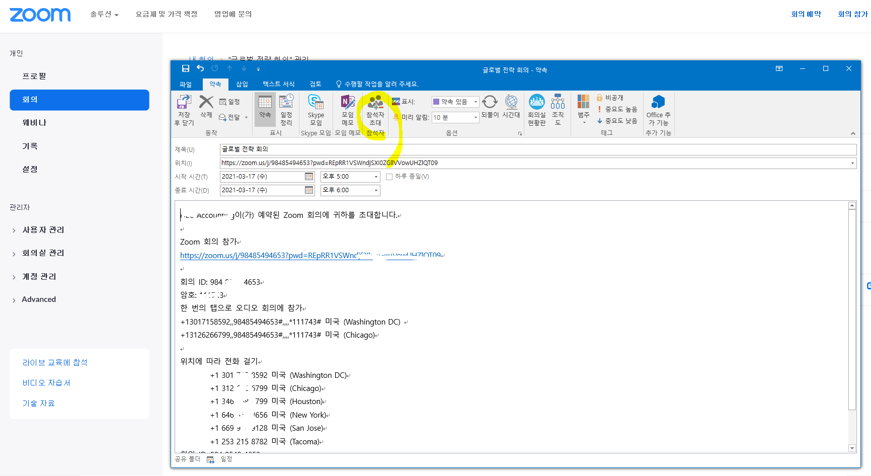
Task: Click 라이브 교육에 참석 link
Action: point(55,362)
